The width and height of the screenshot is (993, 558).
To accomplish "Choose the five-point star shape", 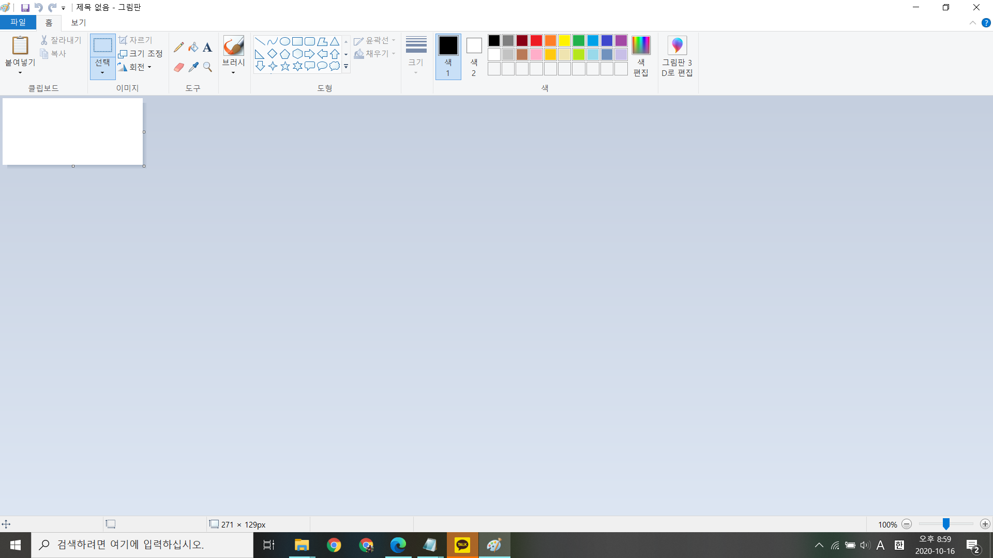I will click(285, 66).
